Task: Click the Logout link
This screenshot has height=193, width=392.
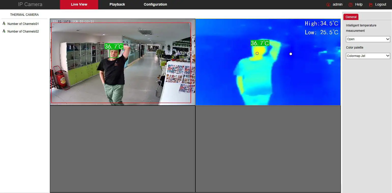Action: (x=381, y=4)
